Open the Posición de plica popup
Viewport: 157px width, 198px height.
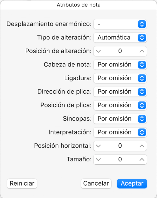pos(120,105)
